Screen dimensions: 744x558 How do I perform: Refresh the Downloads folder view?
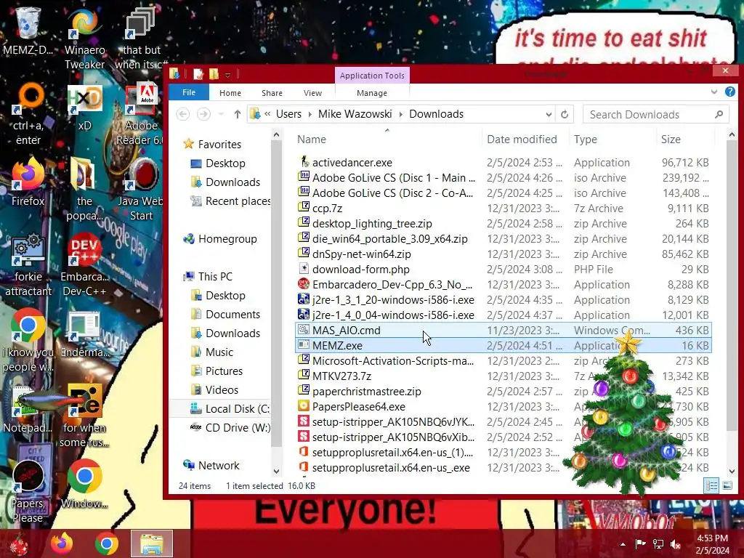click(x=565, y=114)
